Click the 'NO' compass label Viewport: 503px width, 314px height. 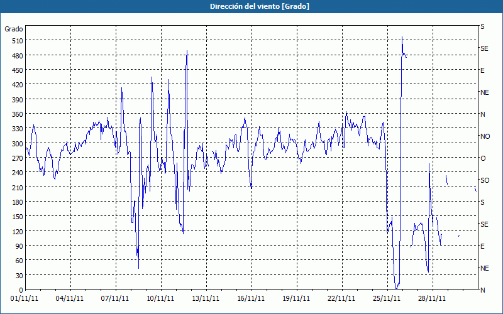tap(485, 136)
